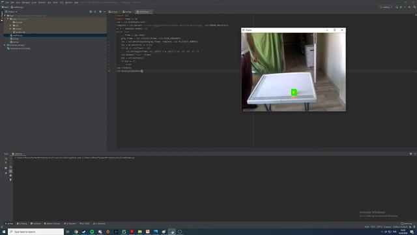Screen dimensions: 417x235
Task: Open the Project view dropdown
Action: tap(11, 12)
